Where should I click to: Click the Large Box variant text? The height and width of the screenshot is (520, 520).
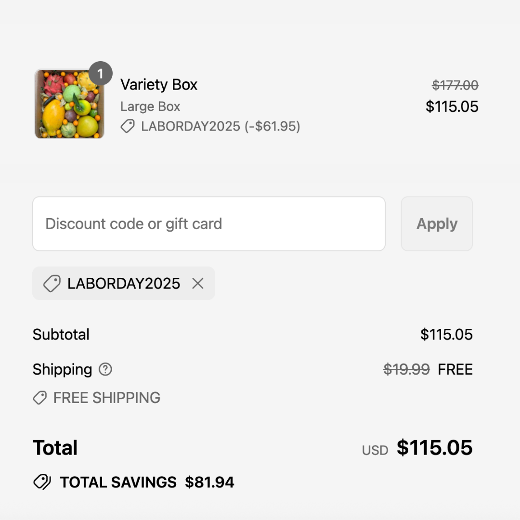coord(150,106)
